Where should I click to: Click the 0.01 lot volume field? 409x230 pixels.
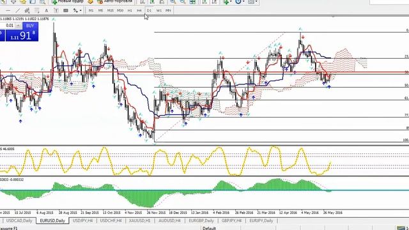point(7,26)
